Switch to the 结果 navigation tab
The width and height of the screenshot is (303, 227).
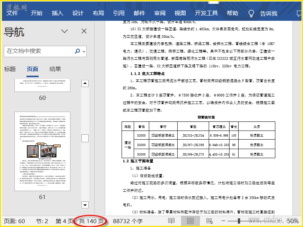point(55,69)
